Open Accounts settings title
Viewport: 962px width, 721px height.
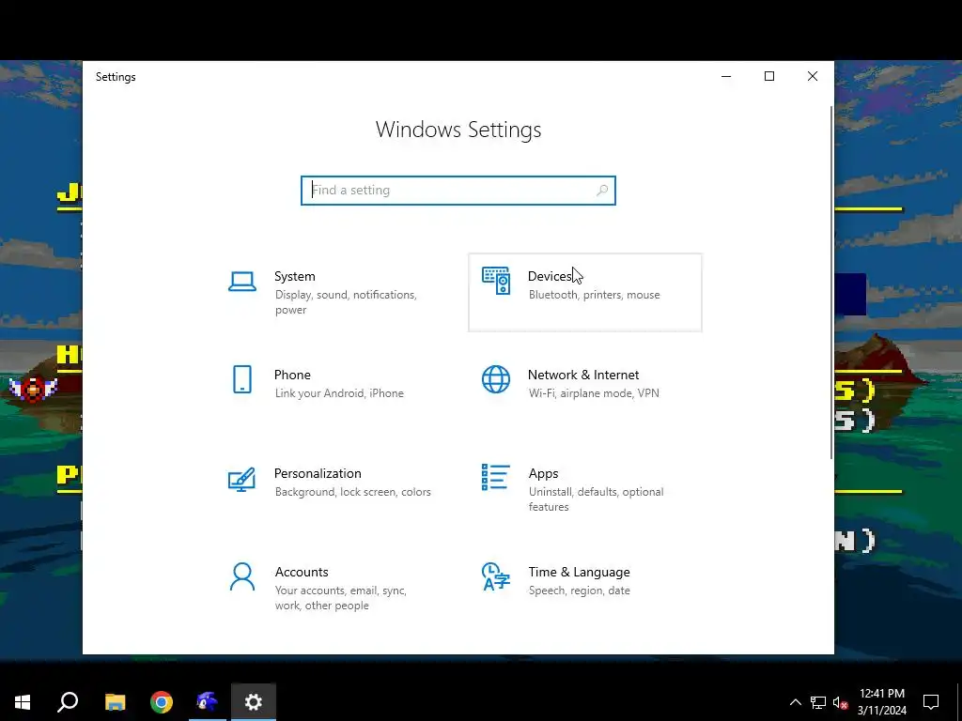pos(302,572)
